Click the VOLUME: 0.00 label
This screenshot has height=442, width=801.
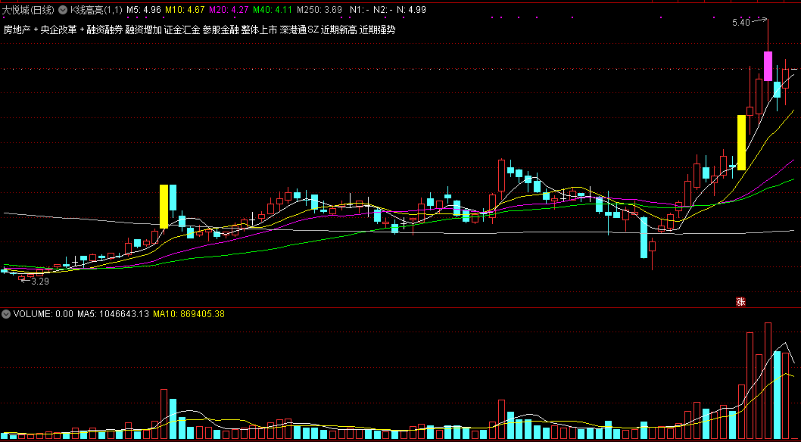click(x=43, y=314)
